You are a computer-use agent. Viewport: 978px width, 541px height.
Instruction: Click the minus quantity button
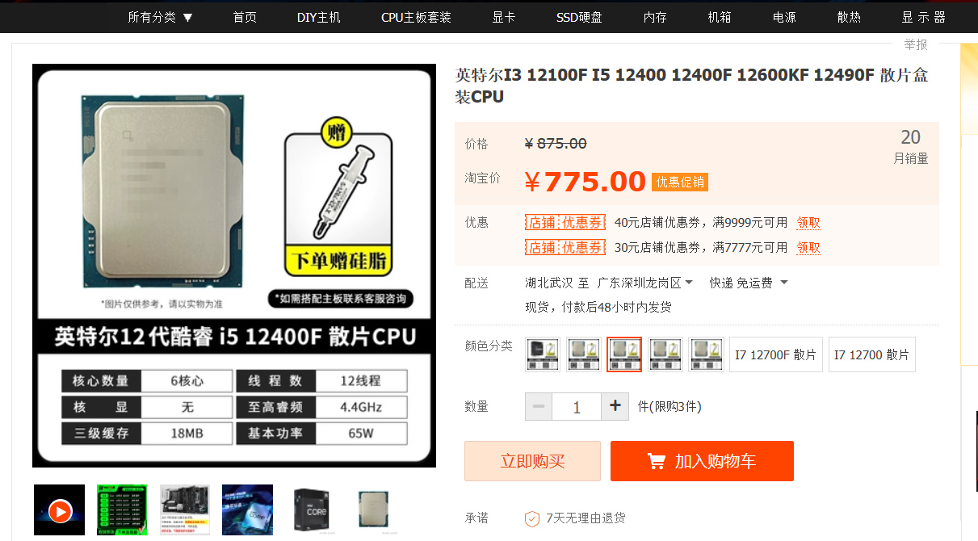point(539,406)
